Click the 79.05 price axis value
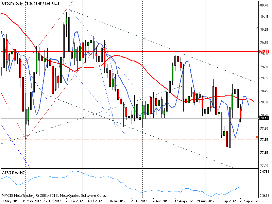272x204 pixels. [x=264, y=78]
